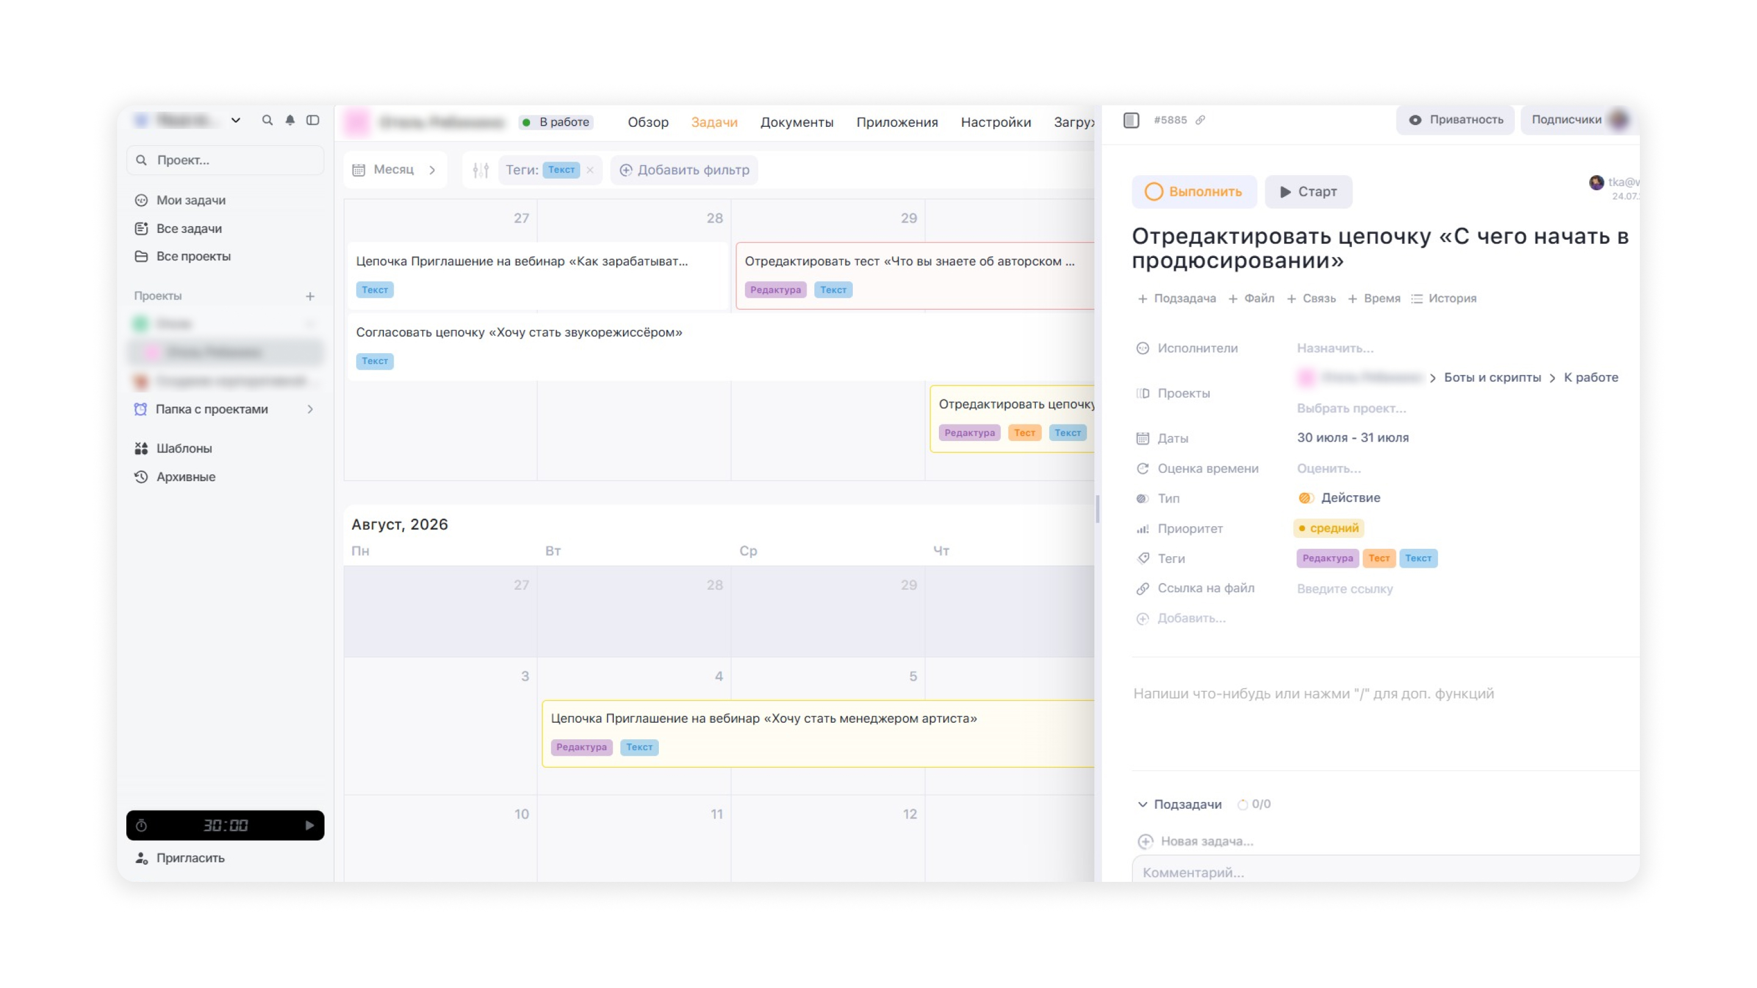The height and width of the screenshot is (988, 1757).
Task: Click Добавить фильтр button
Action: (x=684, y=170)
